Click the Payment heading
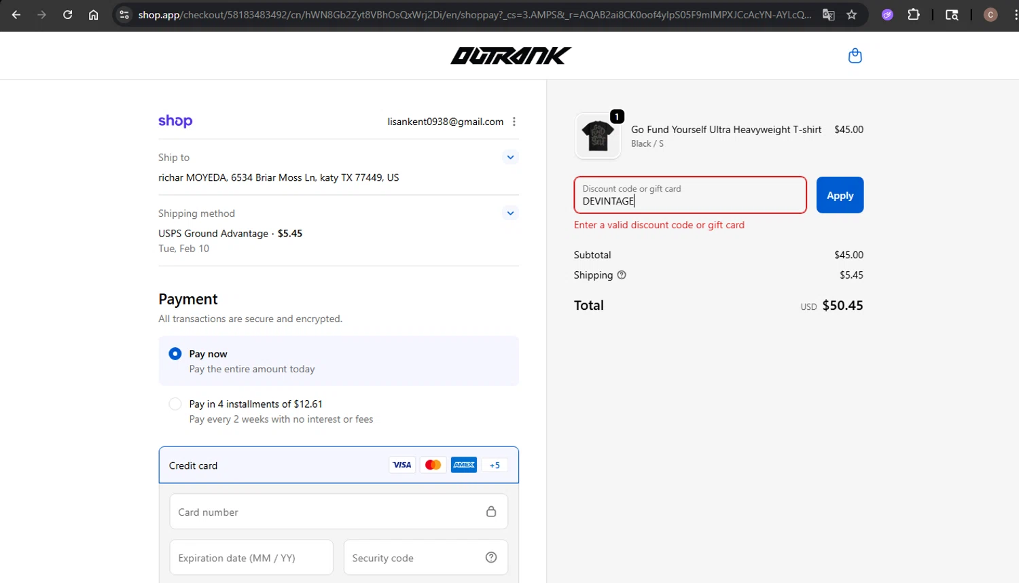The image size is (1019, 583). [x=188, y=299]
